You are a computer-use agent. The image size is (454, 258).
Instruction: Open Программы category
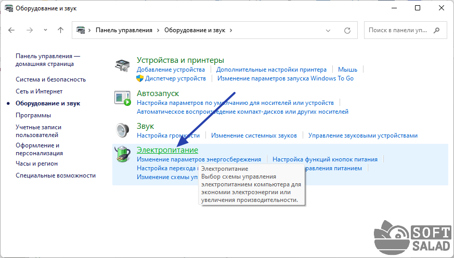tap(33, 115)
